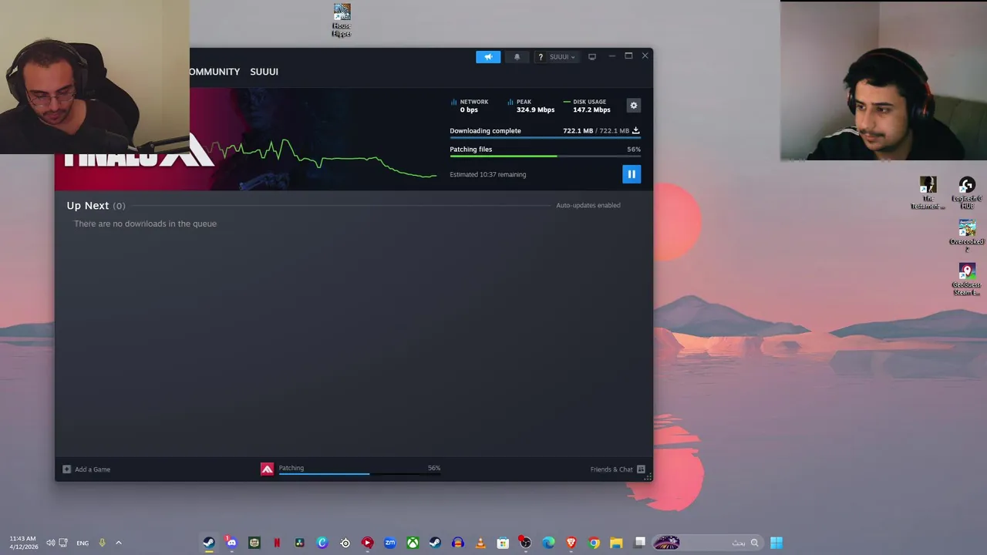Click 'There are no downloads in the queue'
987x555 pixels.
(x=145, y=224)
